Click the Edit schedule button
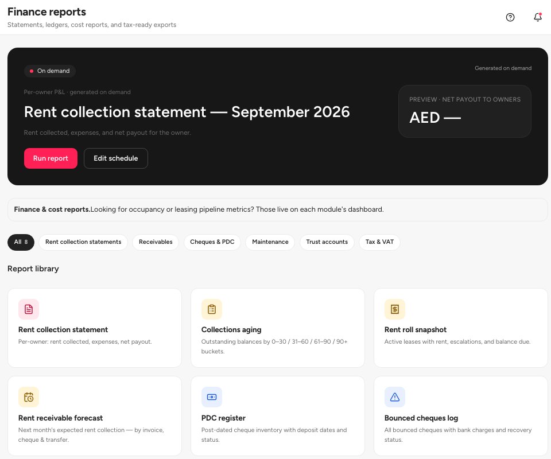The image size is (551, 459). (115, 158)
